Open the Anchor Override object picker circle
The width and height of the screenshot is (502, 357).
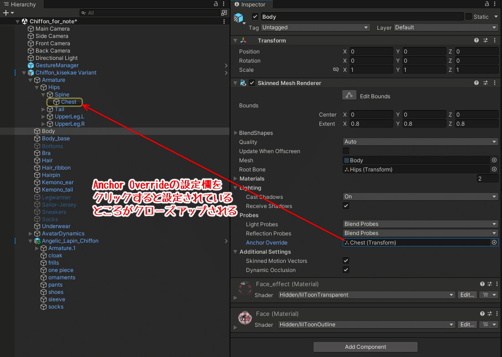[494, 242]
